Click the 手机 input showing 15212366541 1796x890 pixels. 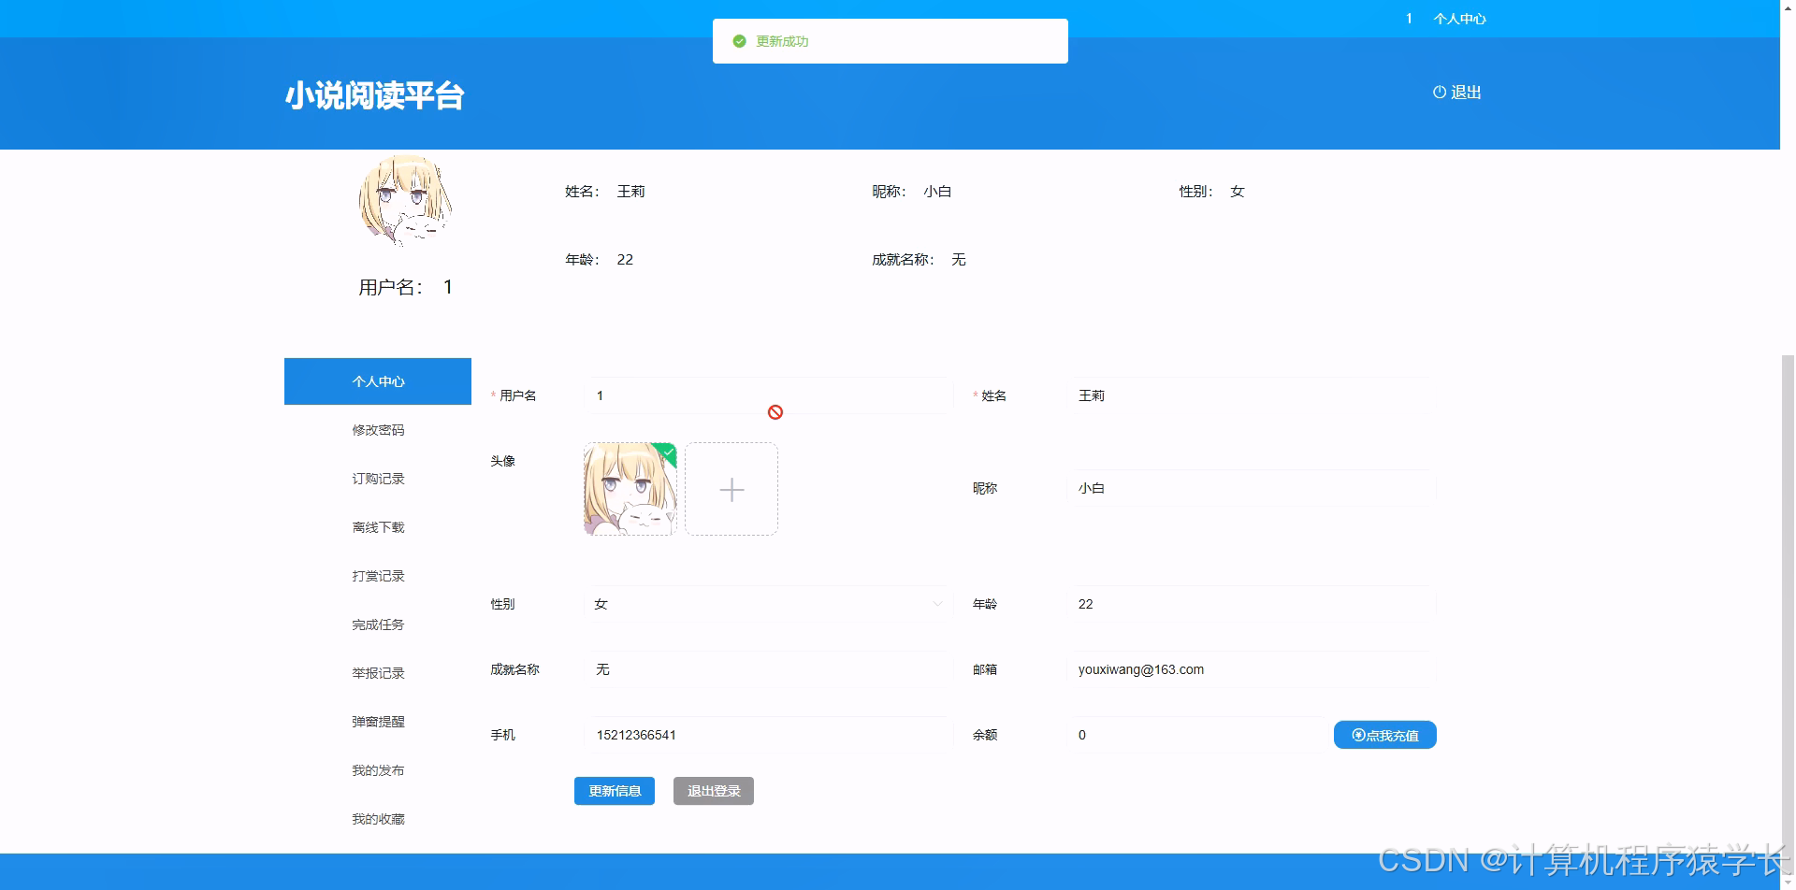[768, 735]
